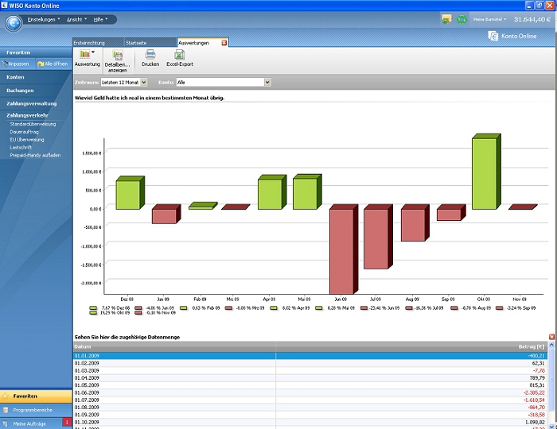
Task: Click the round WISO application logo button
Action: click(x=13, y=22)
